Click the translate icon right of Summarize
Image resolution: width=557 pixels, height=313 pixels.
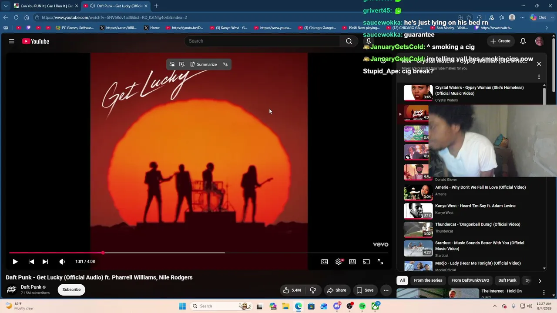[225, 64]
